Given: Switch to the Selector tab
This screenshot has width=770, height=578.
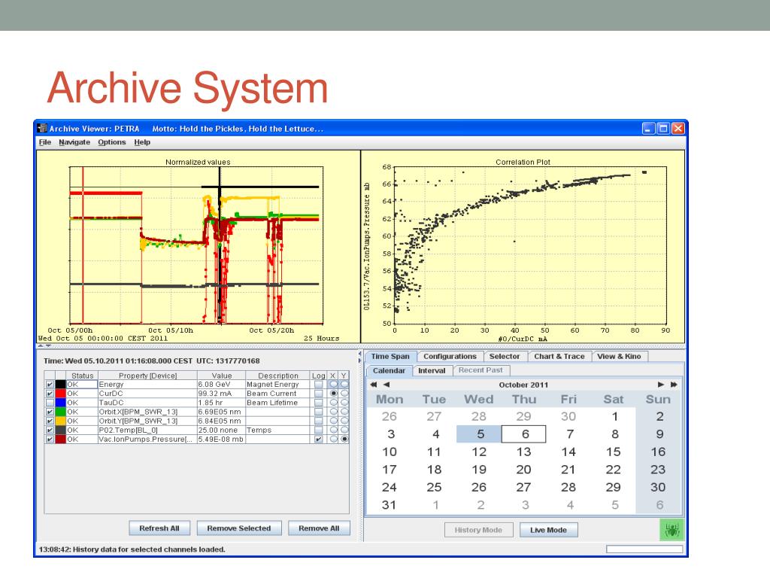Looking at the screenshot, I should [x=505, y=356].
